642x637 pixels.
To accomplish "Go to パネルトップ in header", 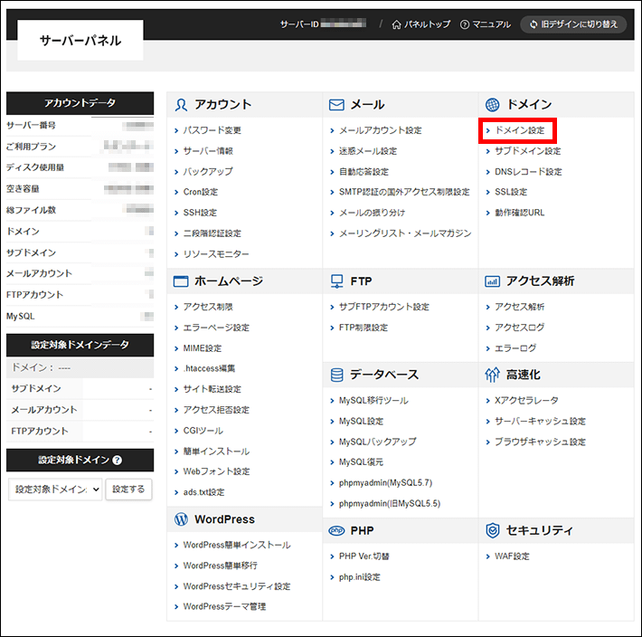I will 420,24.
